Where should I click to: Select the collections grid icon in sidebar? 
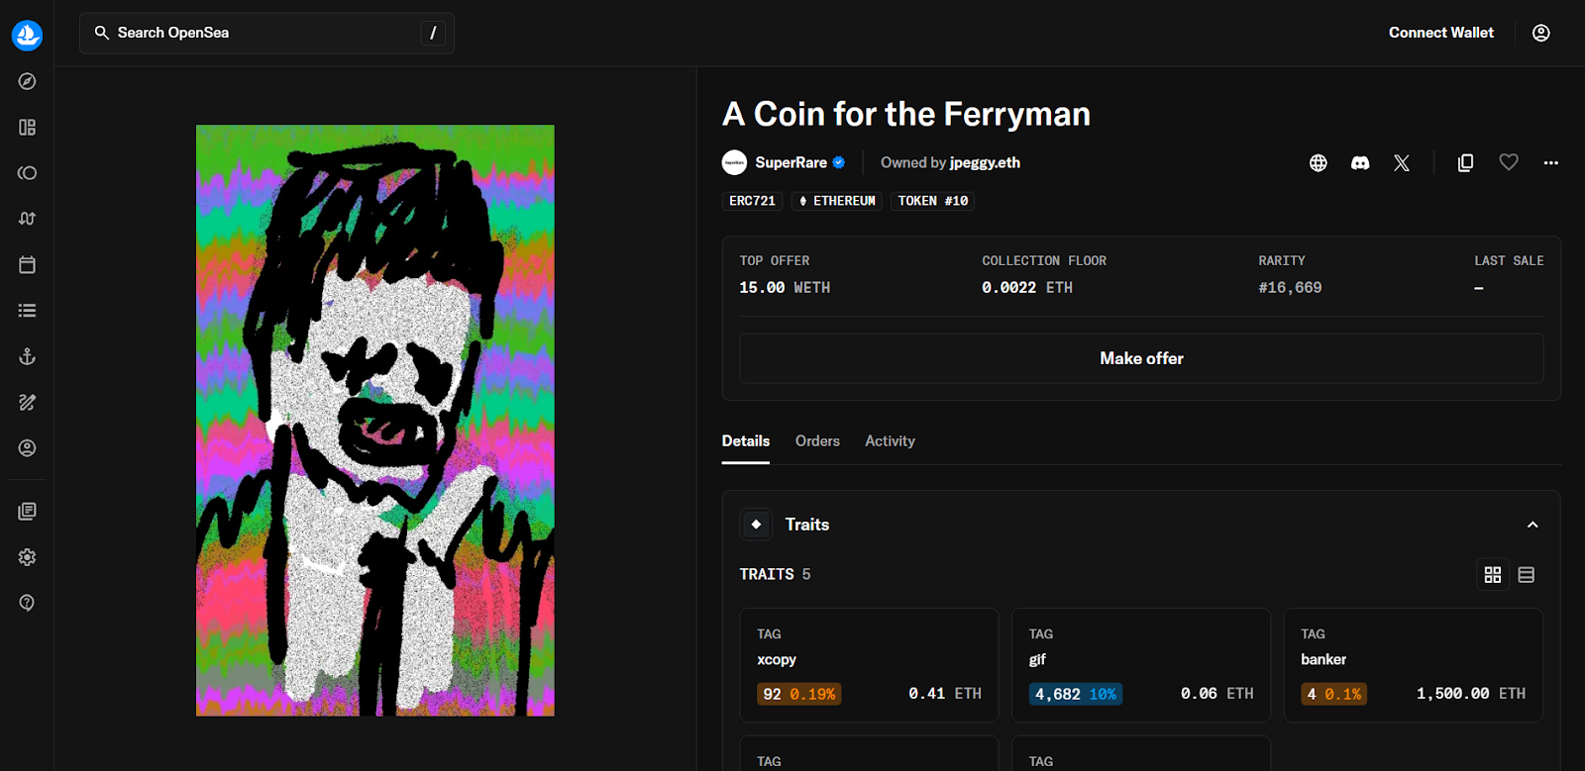26,127
